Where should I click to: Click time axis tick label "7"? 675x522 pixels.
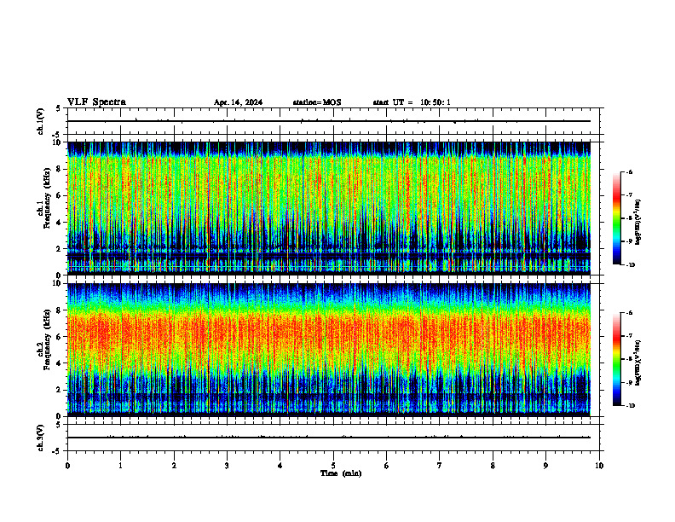440,466
